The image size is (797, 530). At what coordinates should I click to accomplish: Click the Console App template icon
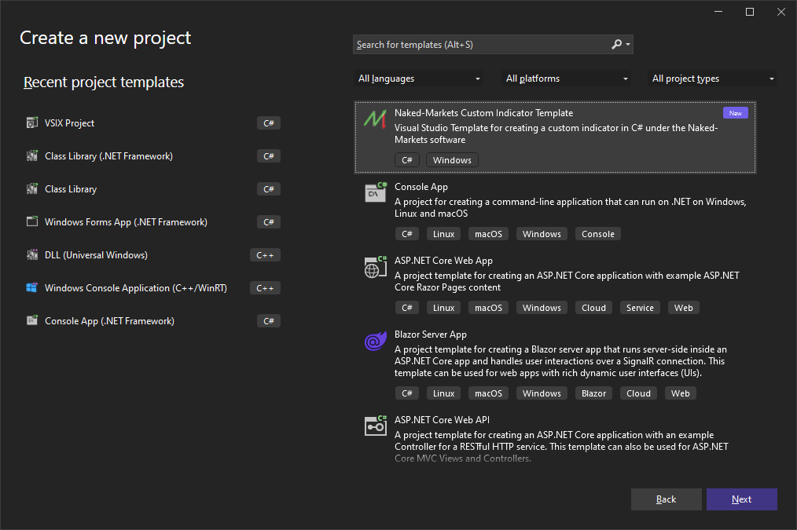coord(376,192)
